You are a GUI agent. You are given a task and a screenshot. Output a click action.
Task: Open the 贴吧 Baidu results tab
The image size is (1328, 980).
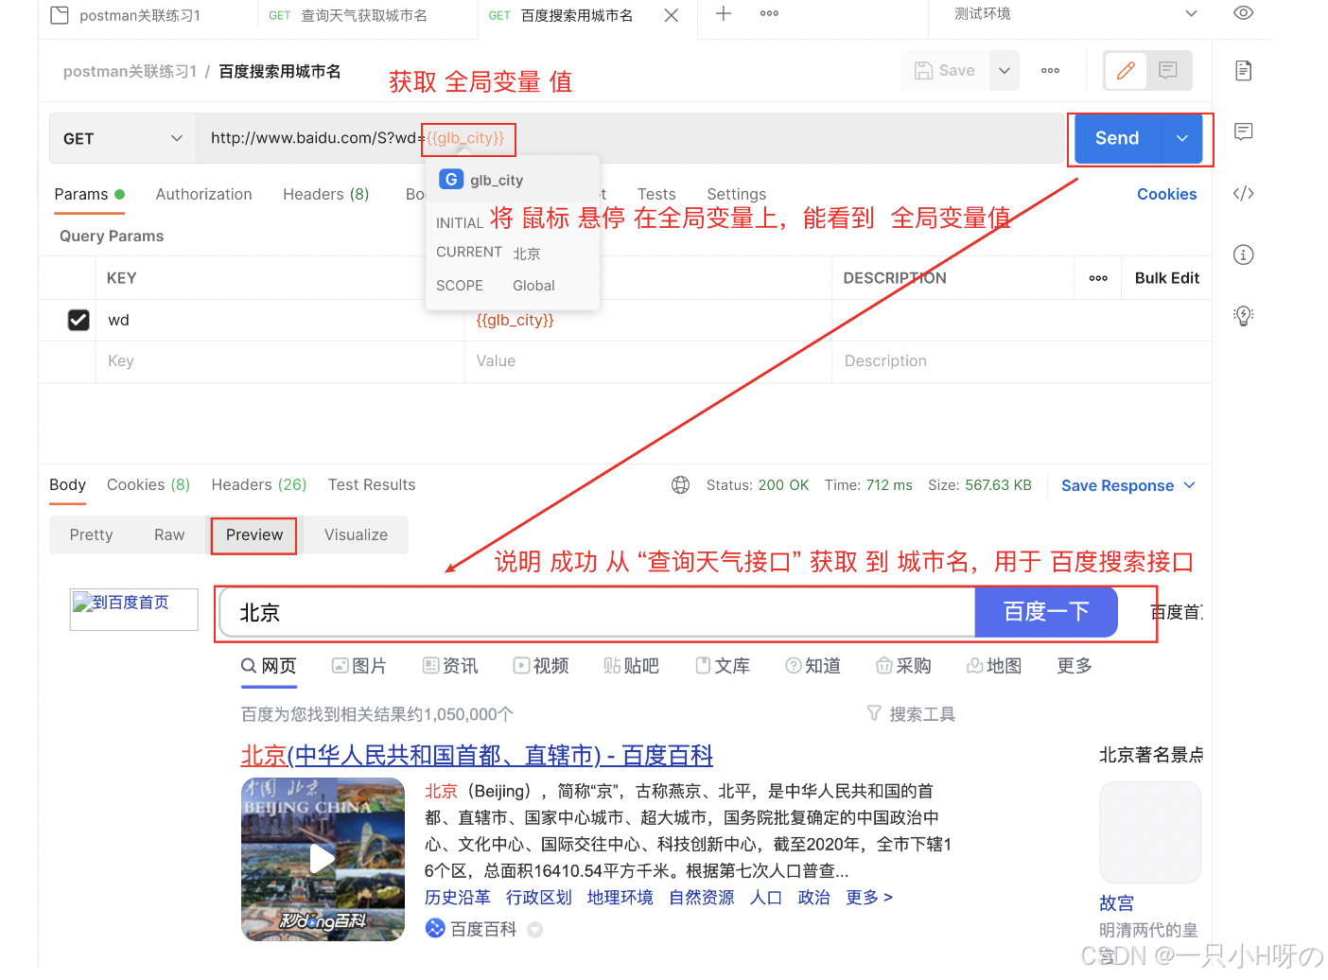coord(631,666)
